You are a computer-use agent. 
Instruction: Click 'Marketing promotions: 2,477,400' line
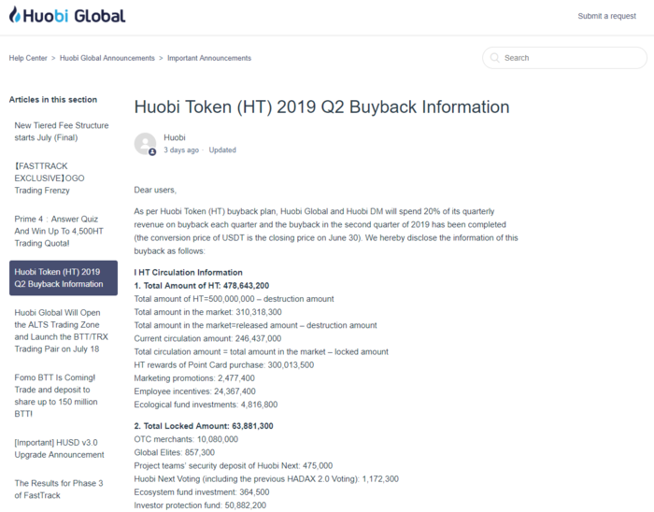coord(194,378)
